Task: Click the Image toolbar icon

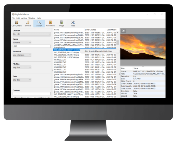Action: coord(62,23)
